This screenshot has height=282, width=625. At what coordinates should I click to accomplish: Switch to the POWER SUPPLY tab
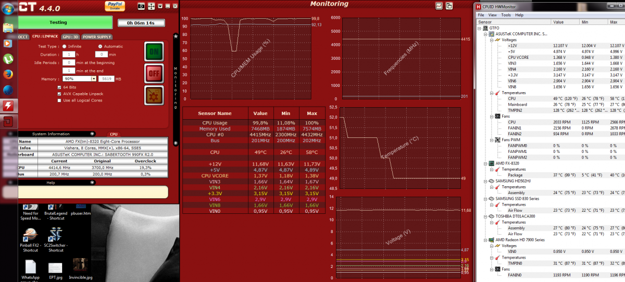[x=97, y=37]
